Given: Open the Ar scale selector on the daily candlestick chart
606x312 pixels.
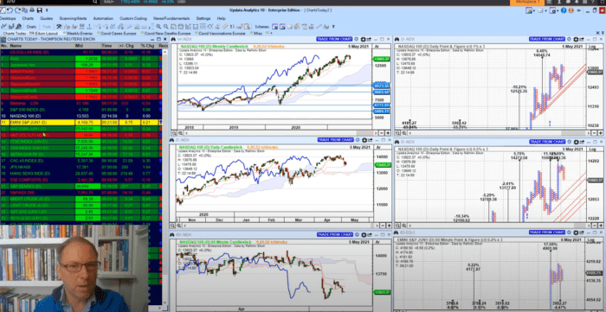Looking at the screenshot, I should pos(378,147).
